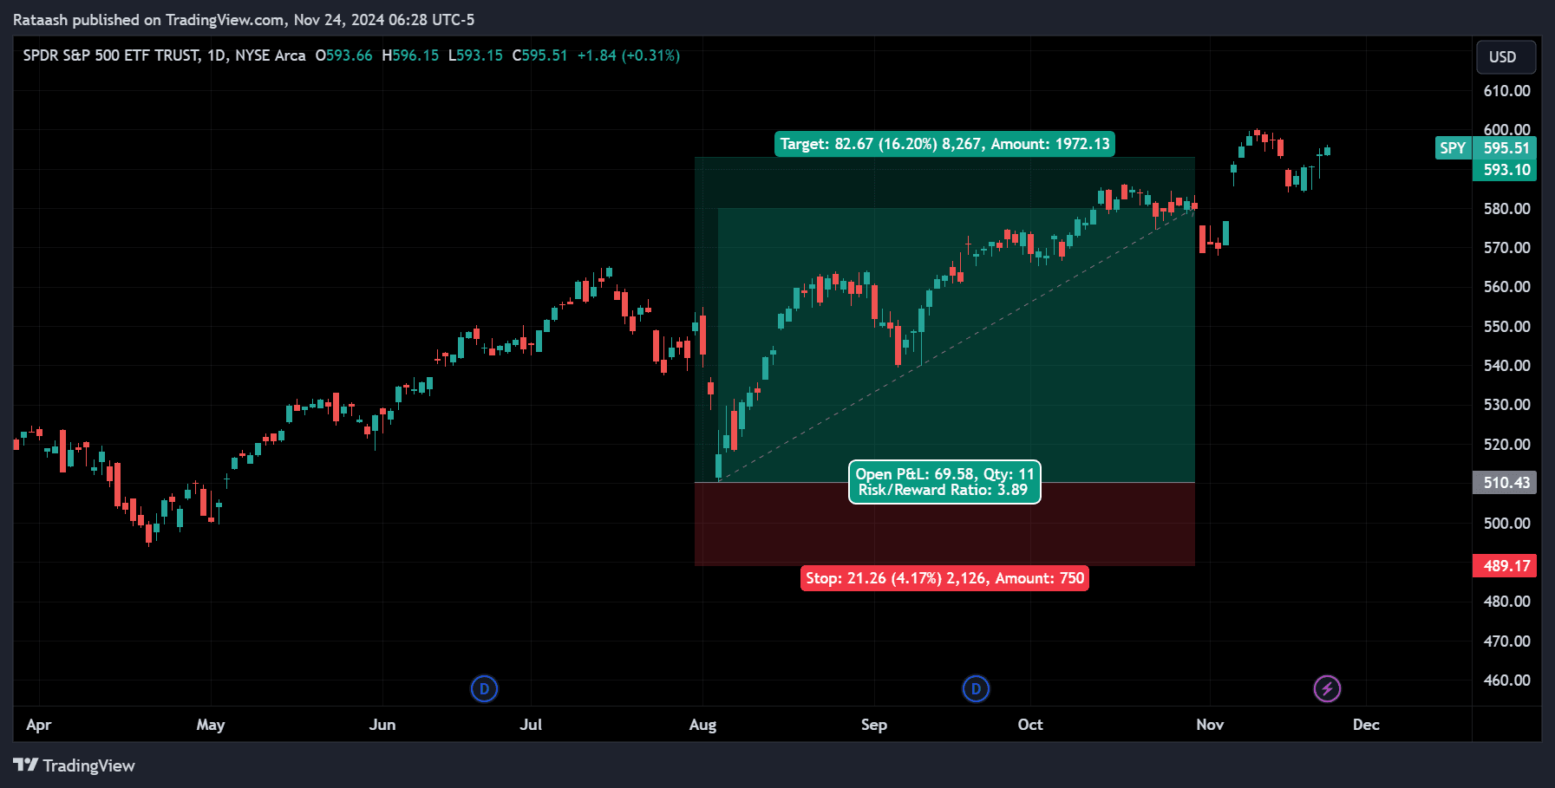Click the 570.00 price axis label
1555x788 pixels.
point(1506,248)
